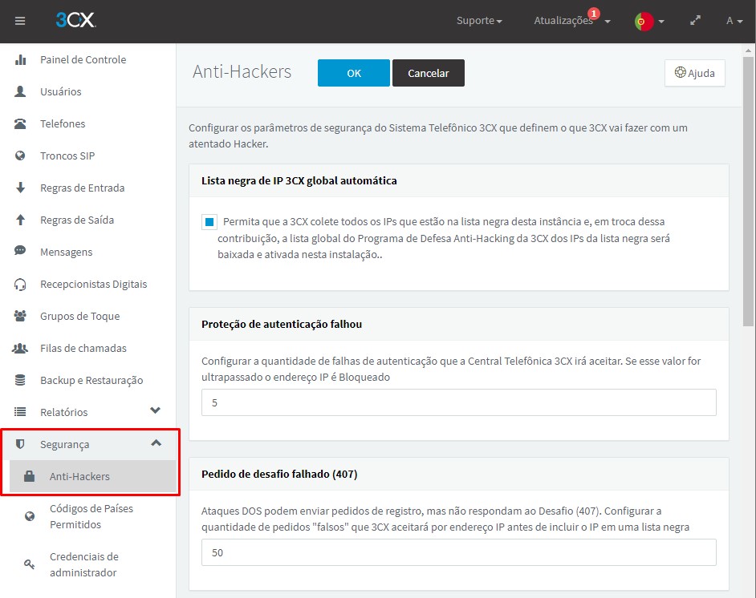The width and height of the screenshot is (756, 598).
Task: Click the Ajuda help button
Action: pos(694,73)
